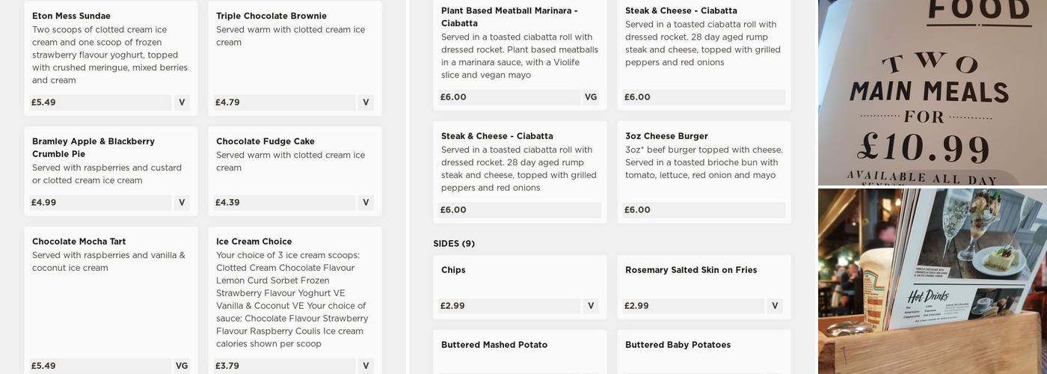The width and height of the screenshot is (1047, 374).
Task: Click the V badge on the Chips card
Action: point(590,306)
